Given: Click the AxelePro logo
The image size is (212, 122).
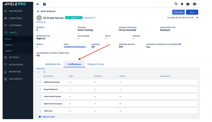Looking at the screenshot, I should pos(15,4).
